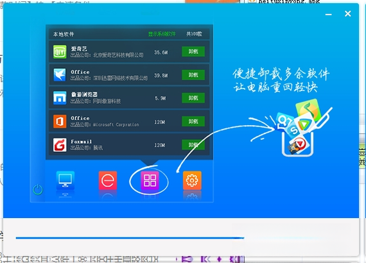Click the 5.9M size of 傲游浏览器
This screenshot has height=263, width=366.
point(160,98)
